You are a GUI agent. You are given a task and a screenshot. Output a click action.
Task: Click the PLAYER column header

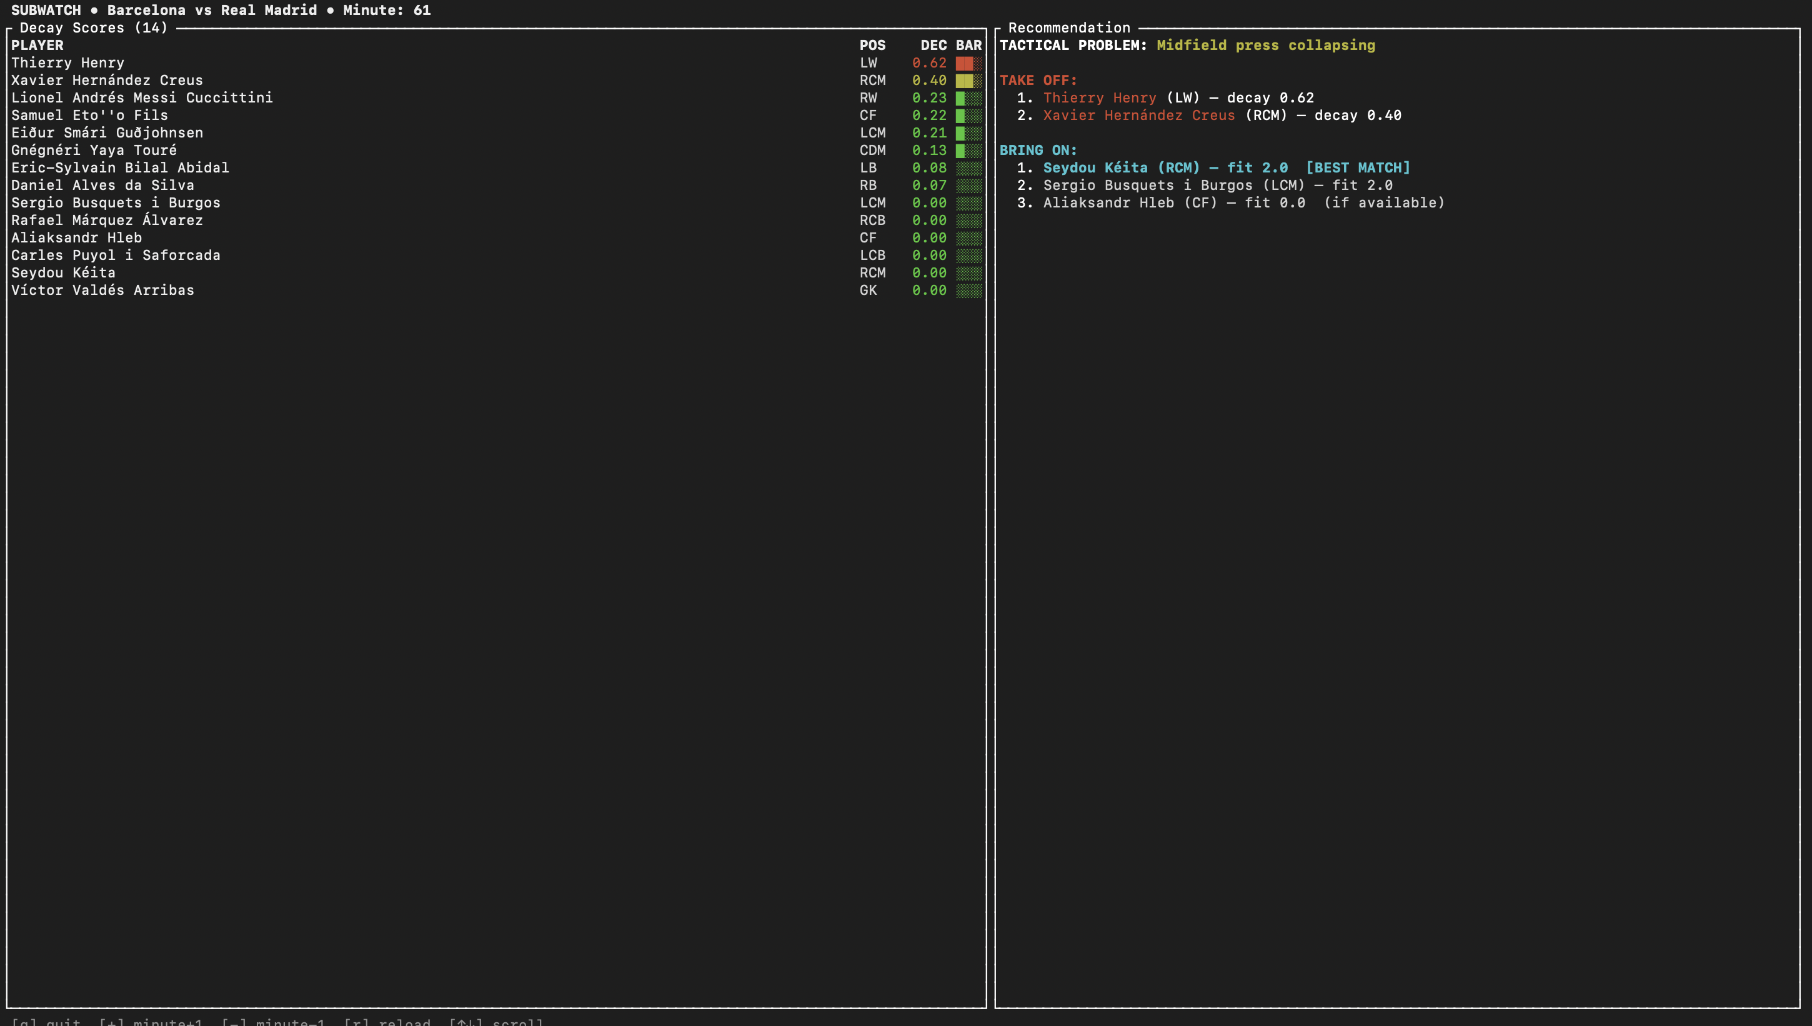point(37,45)
